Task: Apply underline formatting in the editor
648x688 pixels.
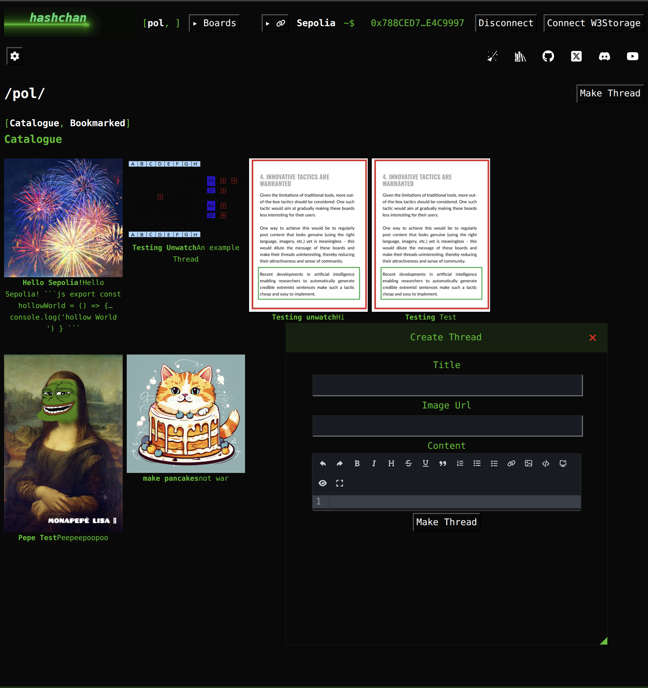Action: click(x=425, y=463)
